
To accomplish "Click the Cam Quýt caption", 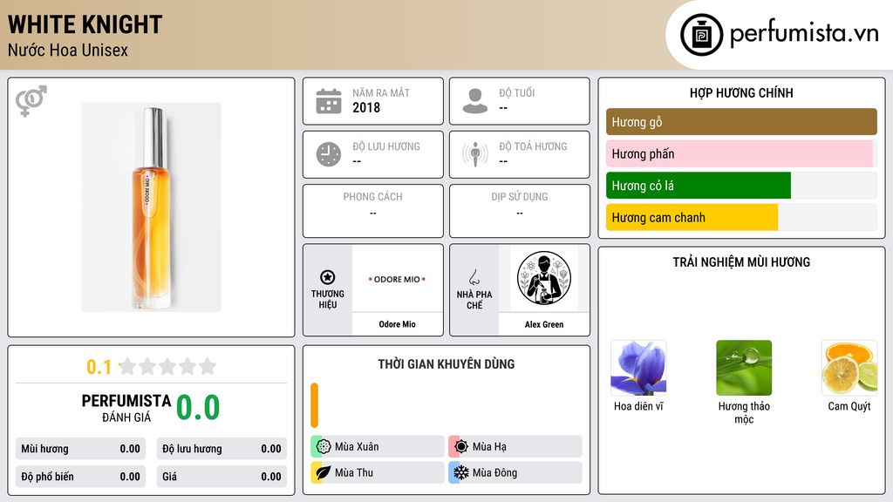I will [849, 406].
